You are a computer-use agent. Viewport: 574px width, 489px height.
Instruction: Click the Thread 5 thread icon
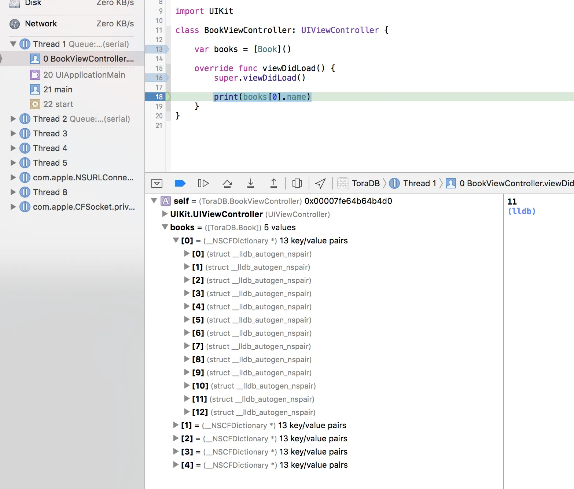(25, 163)
